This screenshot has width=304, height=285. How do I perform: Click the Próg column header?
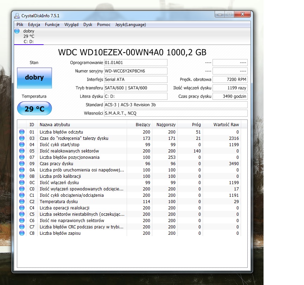click(190, 125)
